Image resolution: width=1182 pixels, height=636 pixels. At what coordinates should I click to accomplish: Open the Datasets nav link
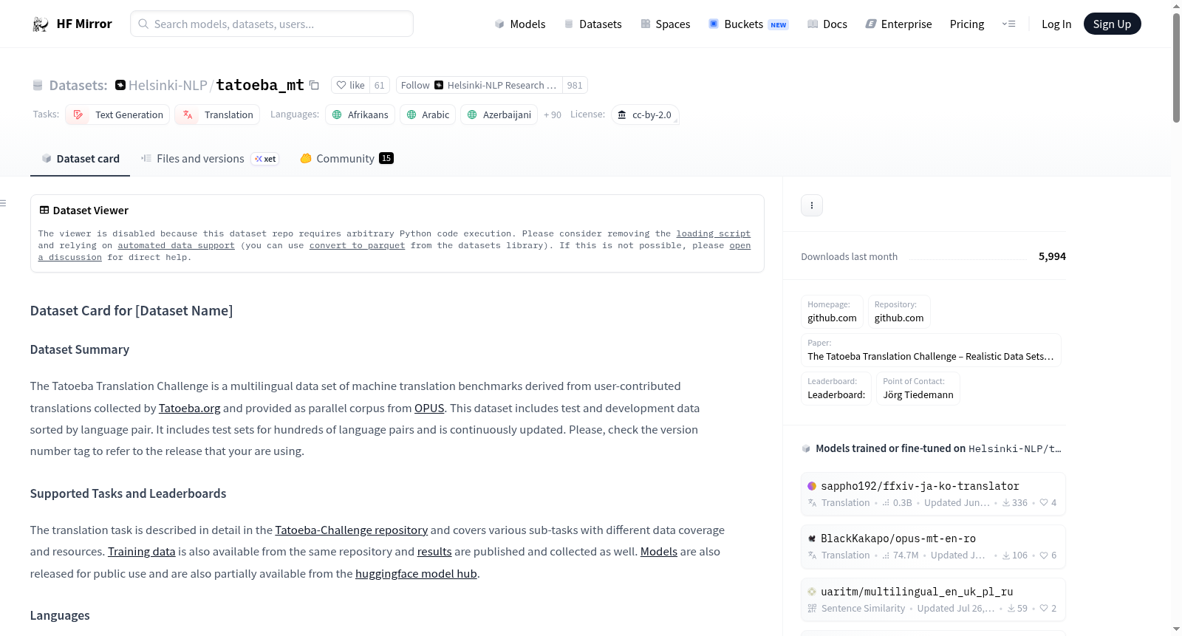(592, 24)
